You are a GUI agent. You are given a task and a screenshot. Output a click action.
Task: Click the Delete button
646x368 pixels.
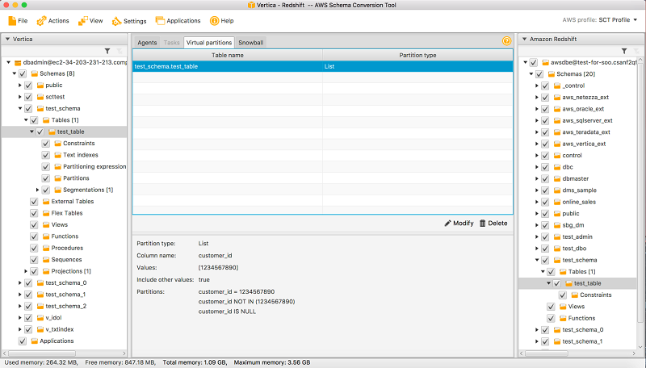pyautogui.click(x=493, y=223)
